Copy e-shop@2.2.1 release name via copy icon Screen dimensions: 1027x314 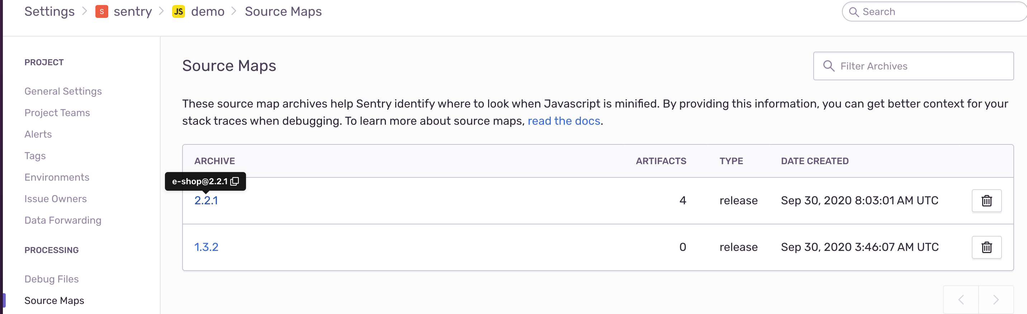click(235, 181)
